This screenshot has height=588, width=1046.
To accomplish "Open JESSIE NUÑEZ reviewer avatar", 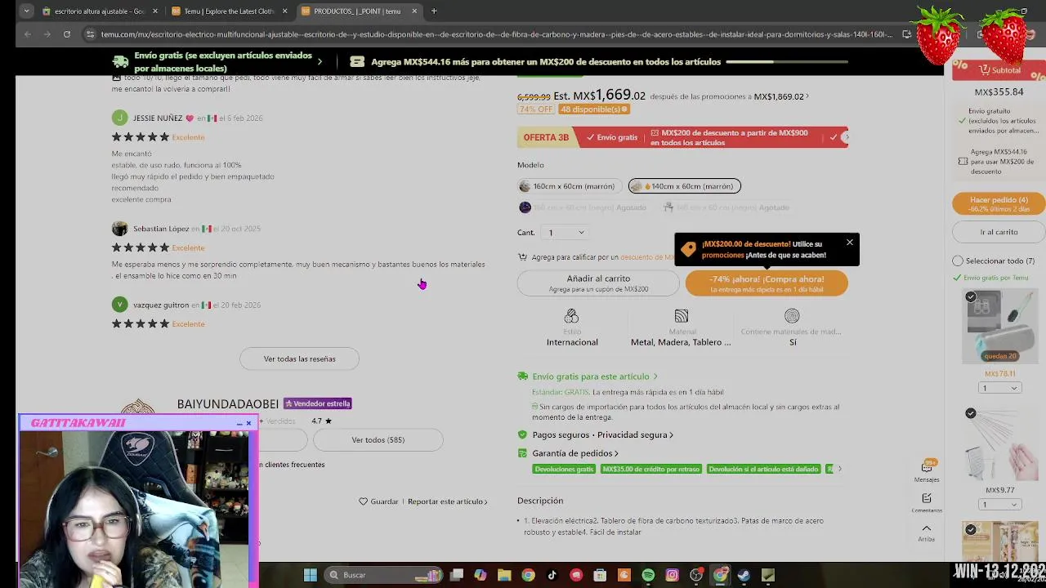I will (120, 118).
